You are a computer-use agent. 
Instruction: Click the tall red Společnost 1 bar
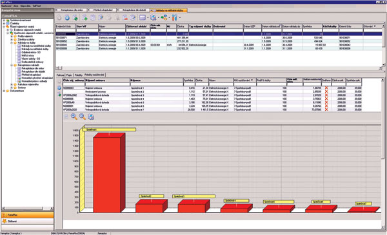107,175
